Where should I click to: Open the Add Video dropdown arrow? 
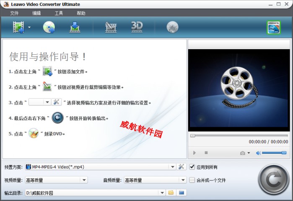(29, 27)
